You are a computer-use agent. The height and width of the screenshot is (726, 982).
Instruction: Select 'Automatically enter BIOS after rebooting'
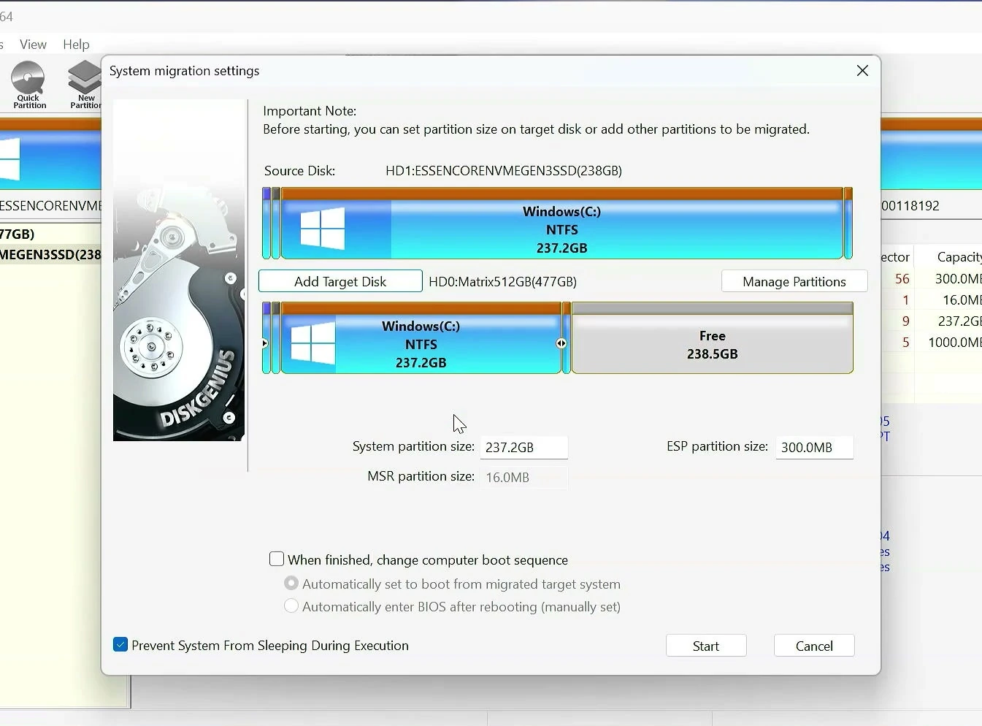pos(291,606)
